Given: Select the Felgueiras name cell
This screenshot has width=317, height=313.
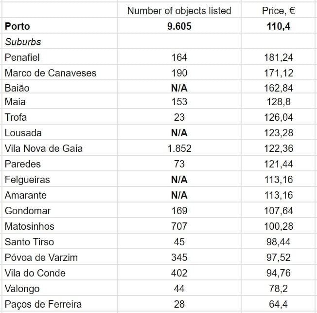Looking at the screenshot, I should [x=27, y=180].
